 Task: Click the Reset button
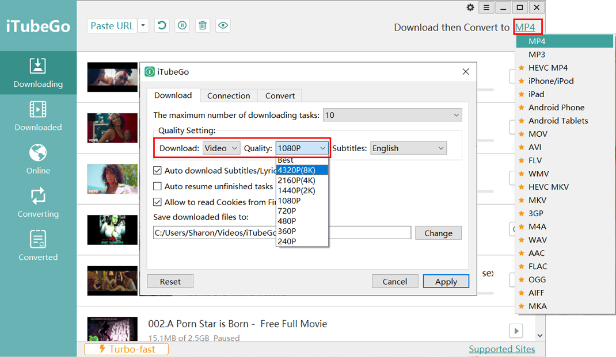click(x=170, y=281)
